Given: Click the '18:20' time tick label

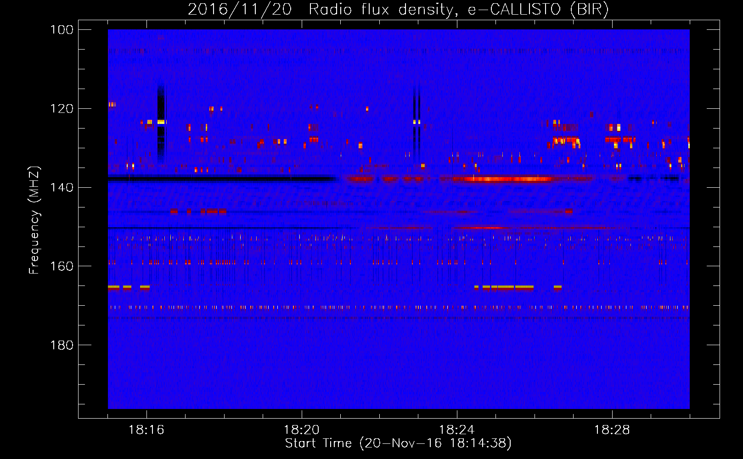Looking at the screenshot, I should (302, 430).
